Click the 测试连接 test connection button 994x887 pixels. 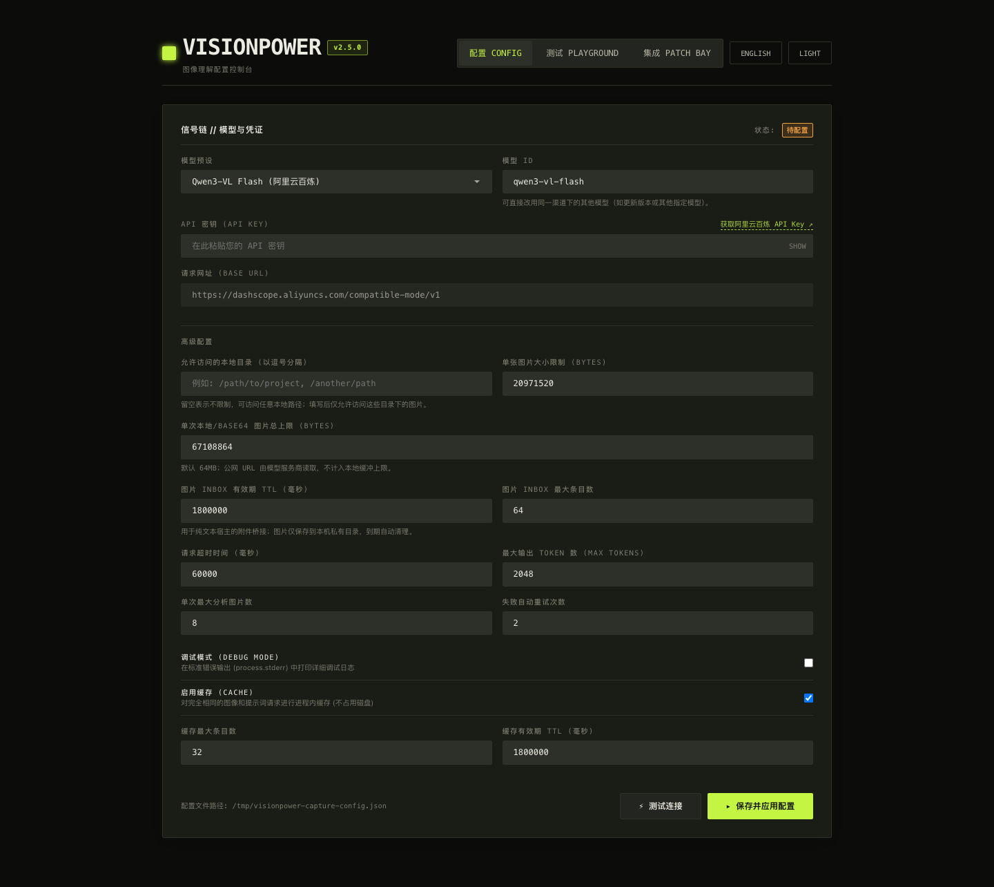tap(661, 806)
